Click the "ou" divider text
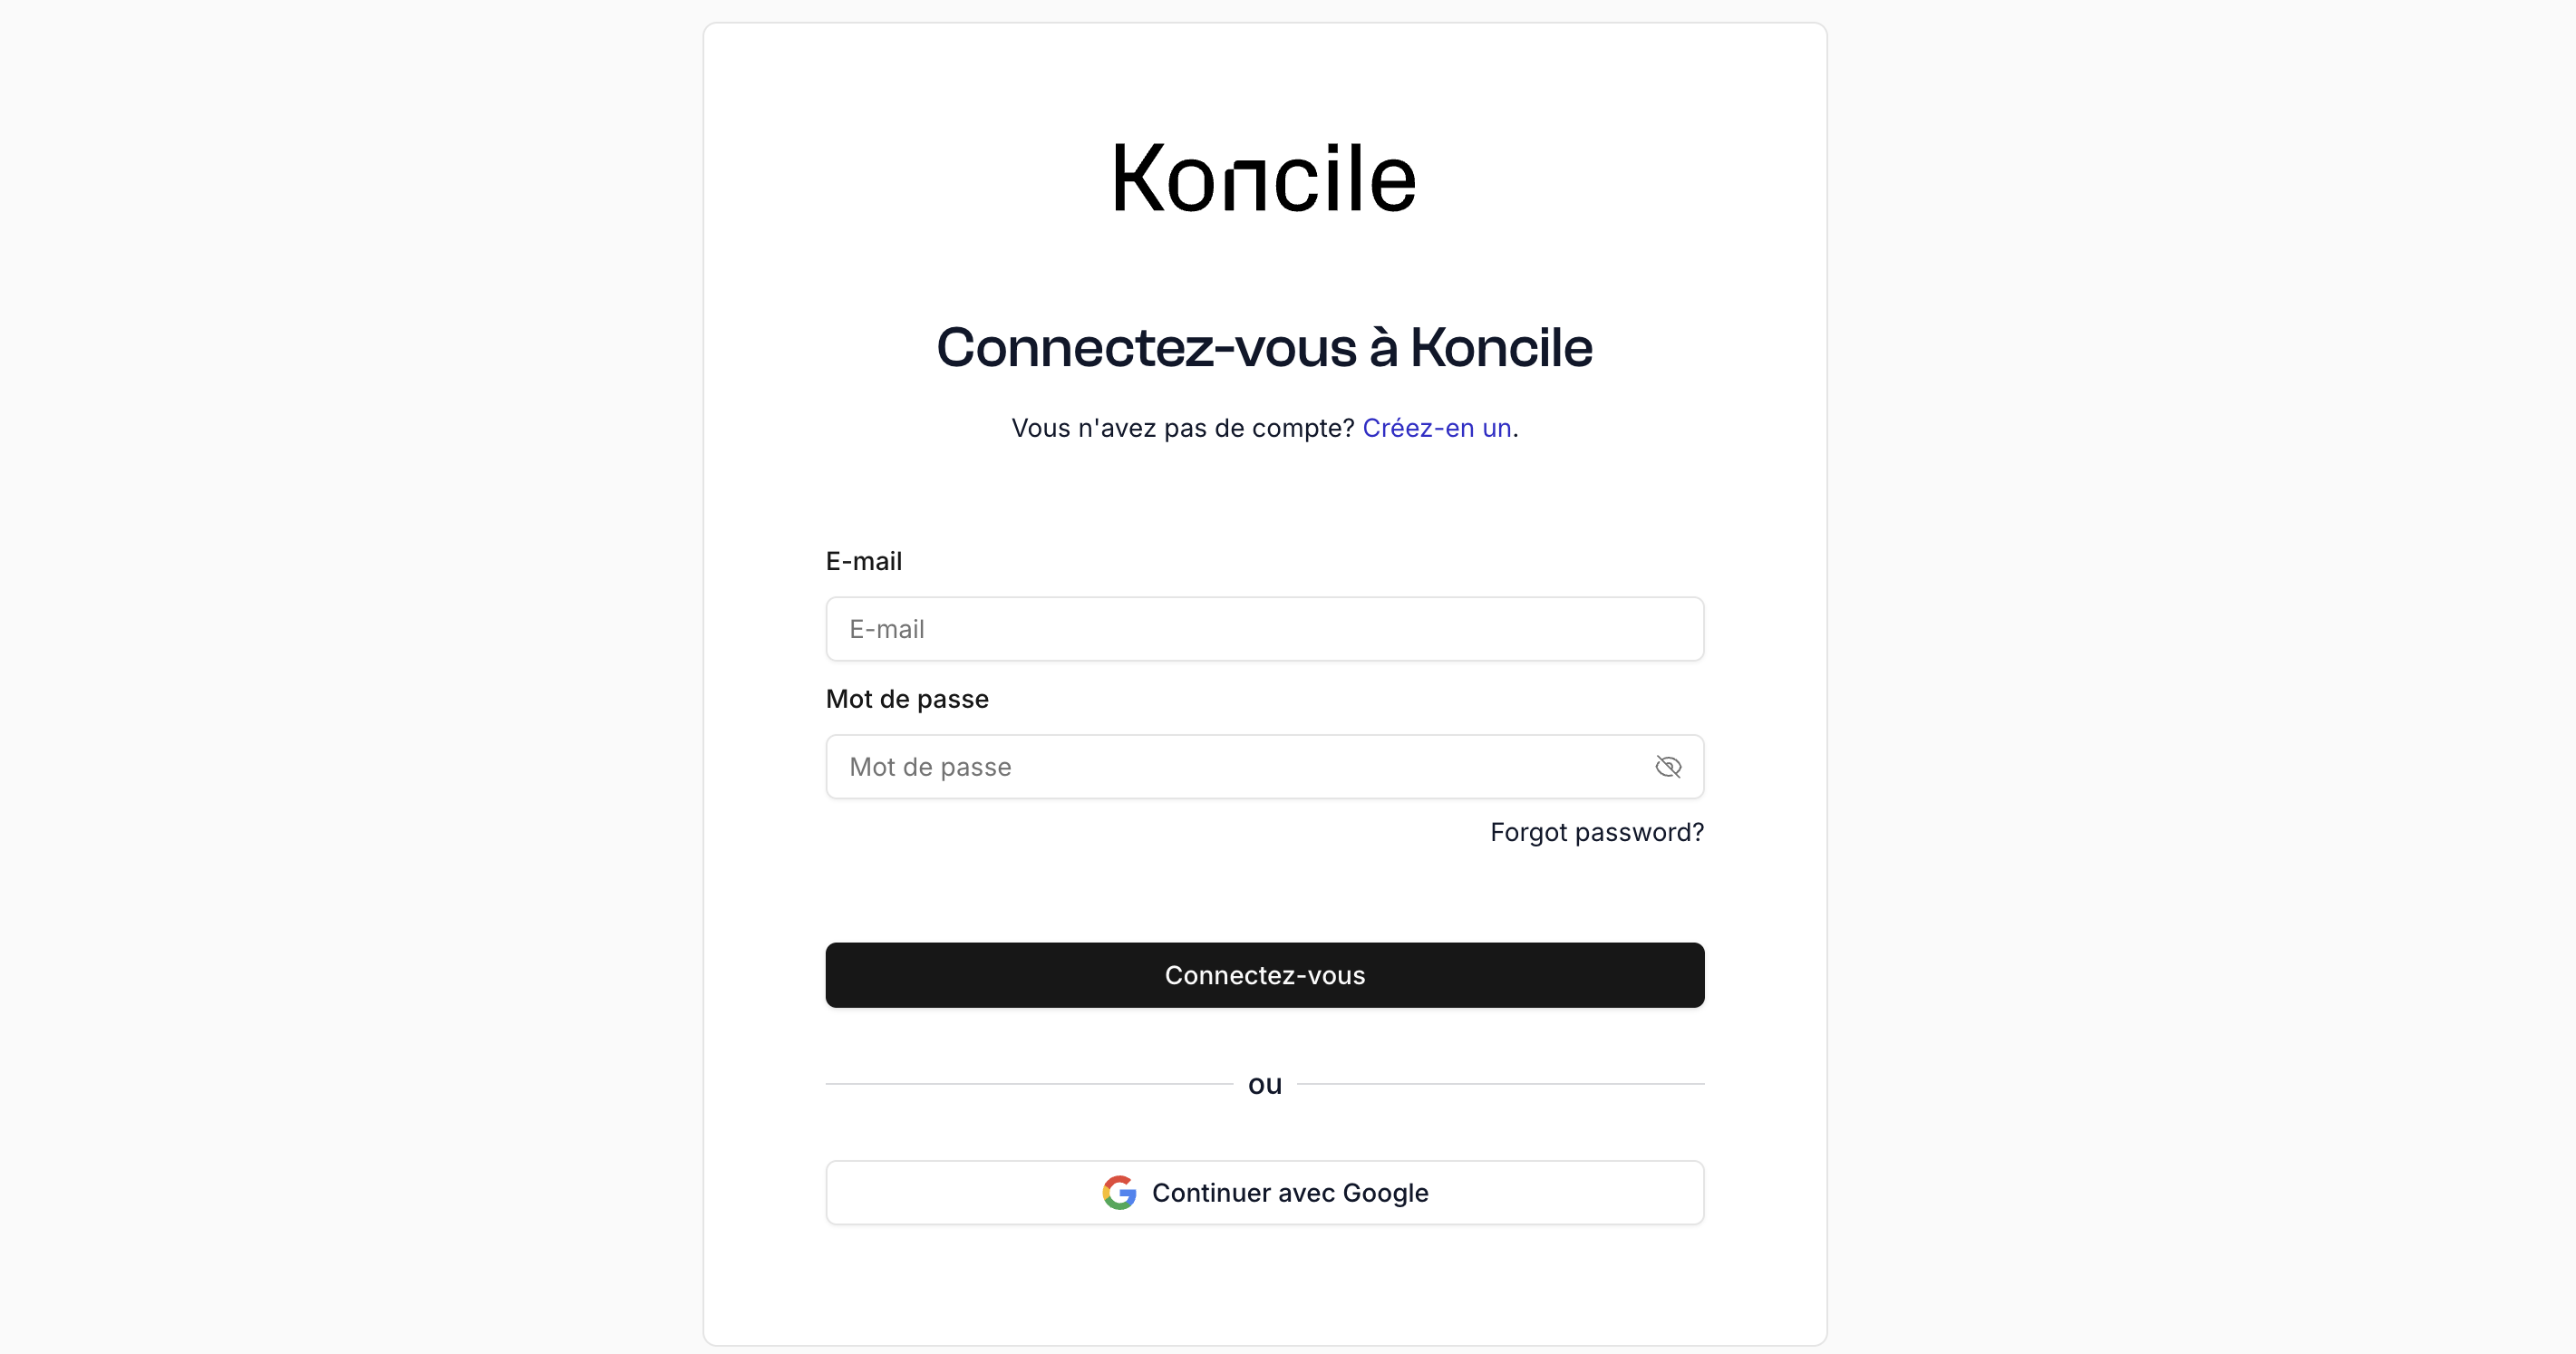The image size is (2576, 1354). click(1264, 1084)
